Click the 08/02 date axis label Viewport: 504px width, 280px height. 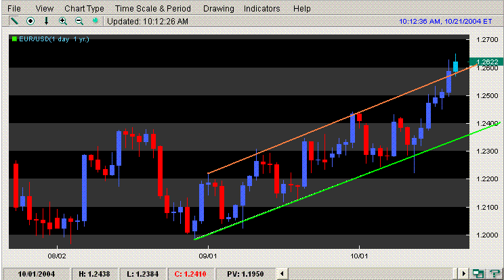point(57,256)
